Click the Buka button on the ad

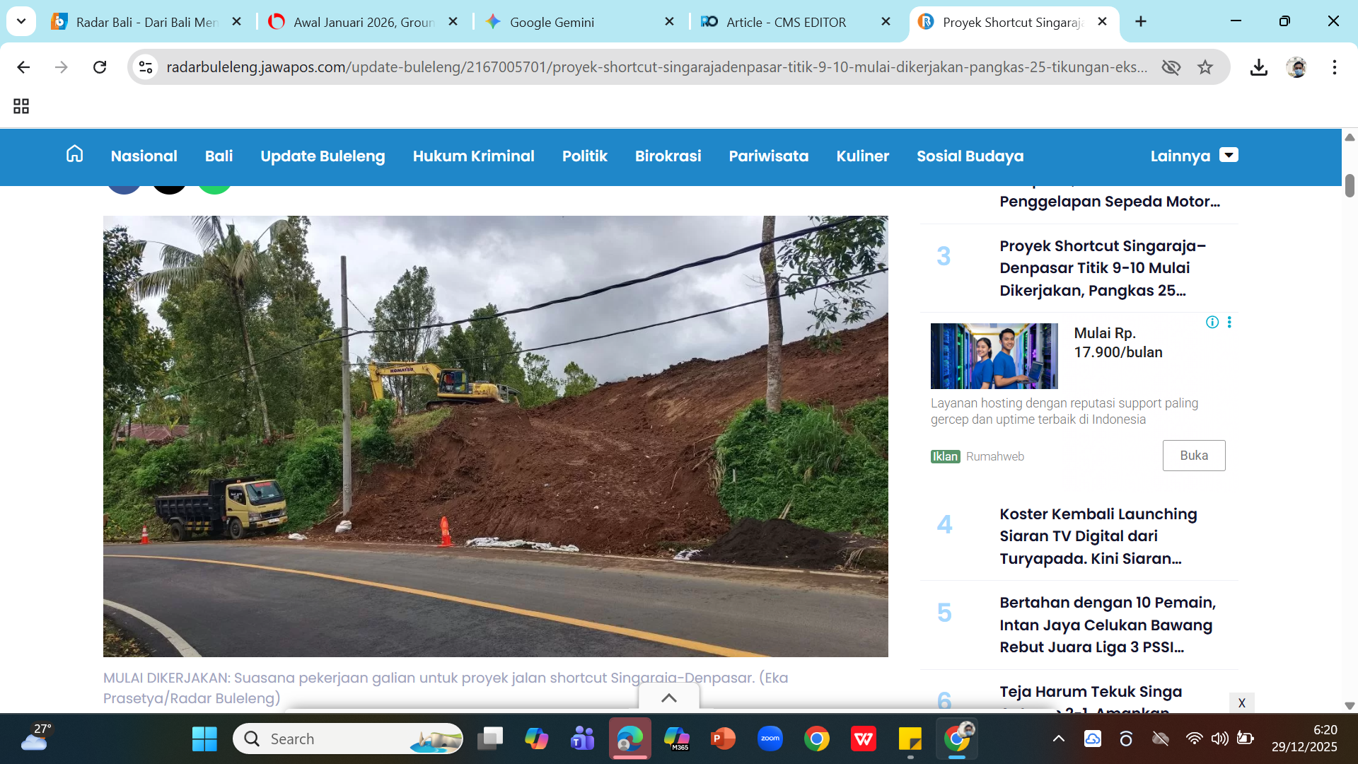pyautogui.click(x=1193, y=456)
